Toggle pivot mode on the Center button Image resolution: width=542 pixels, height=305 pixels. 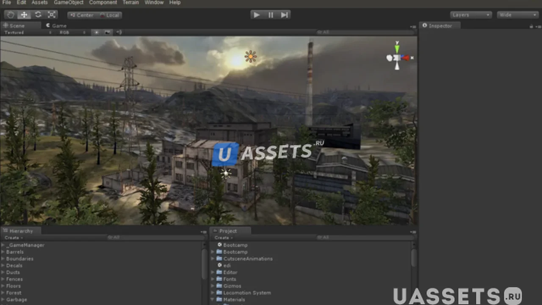(x=81, y=15)
